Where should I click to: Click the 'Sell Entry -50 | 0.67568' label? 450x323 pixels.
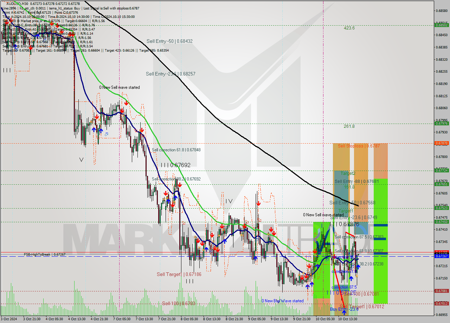coord(352,203)
